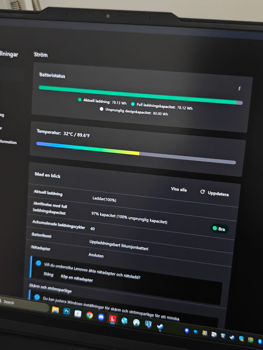Click the green Aktuell laddning 78.13 Wh legend dot
Image resolution: width=263 pixels, height=350 pixels.
coord(80,100)
